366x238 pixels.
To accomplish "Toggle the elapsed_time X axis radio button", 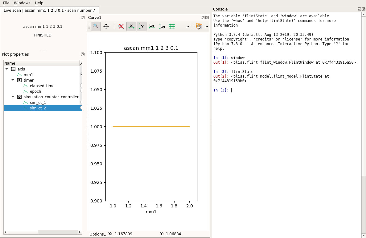I will point(81,85).
